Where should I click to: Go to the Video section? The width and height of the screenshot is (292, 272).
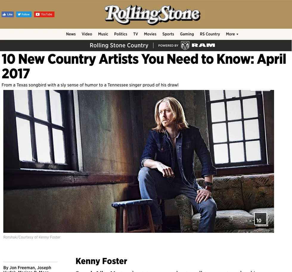pos(87,34)
